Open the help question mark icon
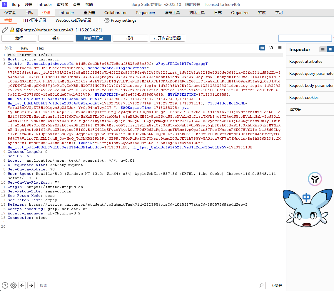 tap(5, 285)
